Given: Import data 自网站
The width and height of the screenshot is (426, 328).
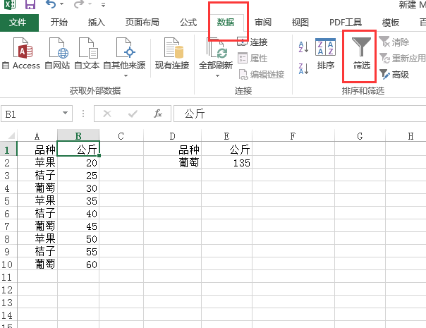Looking at the screenshot, I should pos(57,54).
